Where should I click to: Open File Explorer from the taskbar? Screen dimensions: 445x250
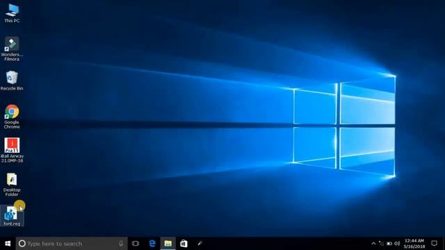click(168, 244)
